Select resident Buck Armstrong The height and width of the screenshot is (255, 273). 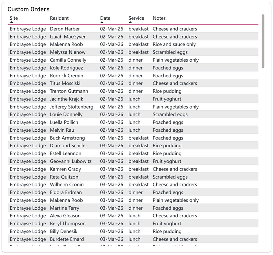pyautogui.click(x=67, y=138)
